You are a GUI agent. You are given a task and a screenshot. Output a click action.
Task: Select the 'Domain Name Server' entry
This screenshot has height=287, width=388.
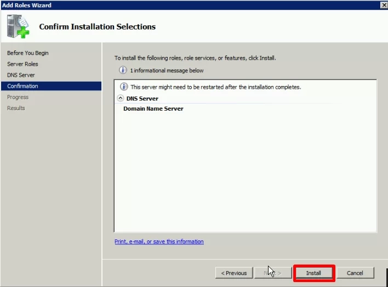pos(153,108)
